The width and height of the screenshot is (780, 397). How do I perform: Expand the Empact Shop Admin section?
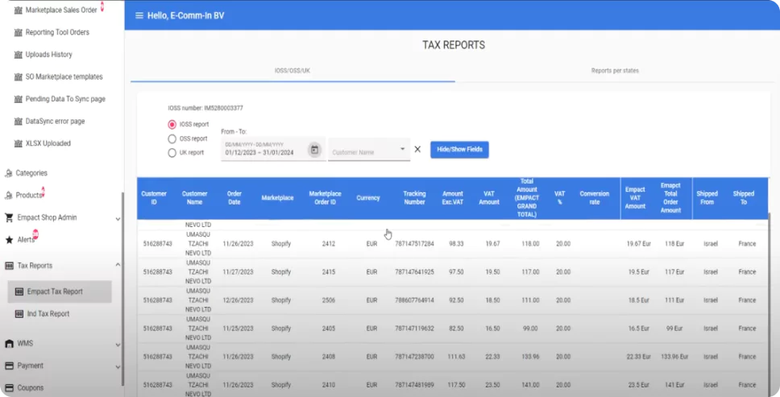point(118,218)
